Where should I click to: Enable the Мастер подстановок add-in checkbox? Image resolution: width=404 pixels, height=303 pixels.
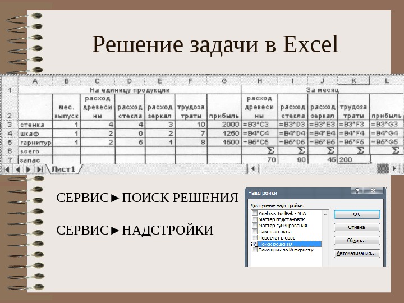coord(255,219)
